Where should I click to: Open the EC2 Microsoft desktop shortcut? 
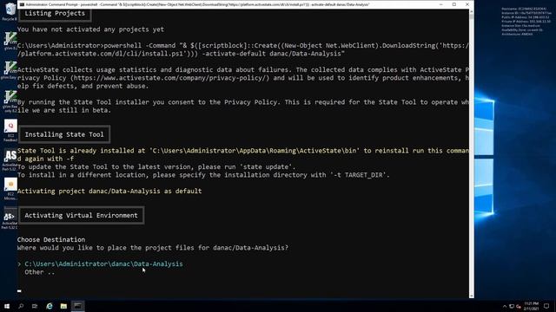[x=10, y=189]
